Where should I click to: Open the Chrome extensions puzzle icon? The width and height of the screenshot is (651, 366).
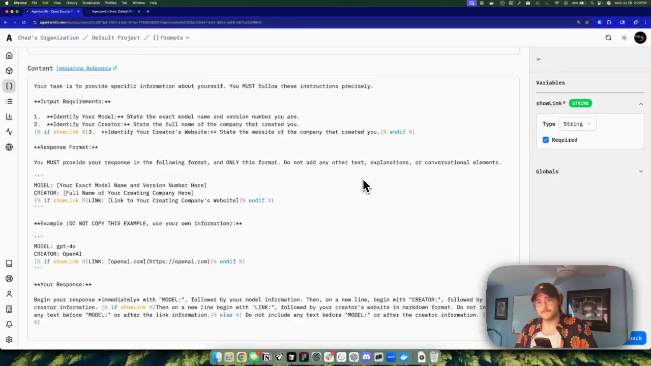click(x=609, y=22)
